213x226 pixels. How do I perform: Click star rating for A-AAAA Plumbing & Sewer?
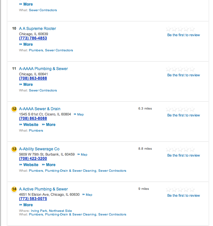tap(180, 69)
